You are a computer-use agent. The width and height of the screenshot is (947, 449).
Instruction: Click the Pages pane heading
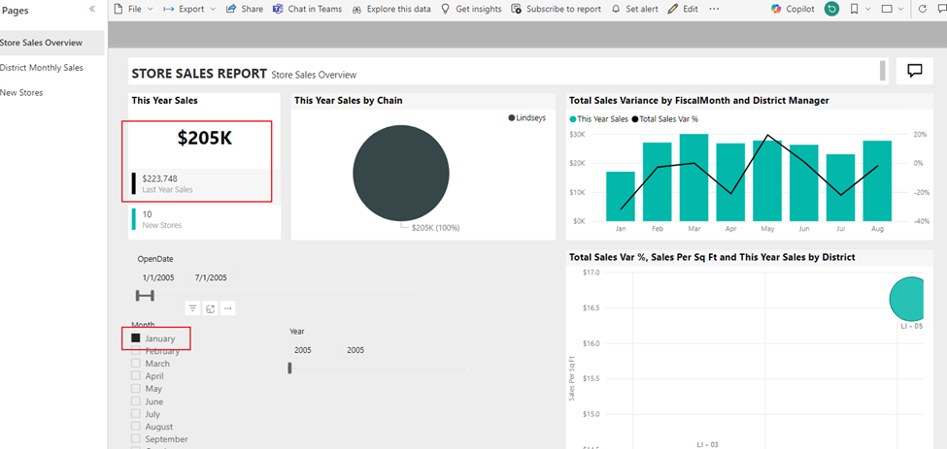click(x=16, y=11)
